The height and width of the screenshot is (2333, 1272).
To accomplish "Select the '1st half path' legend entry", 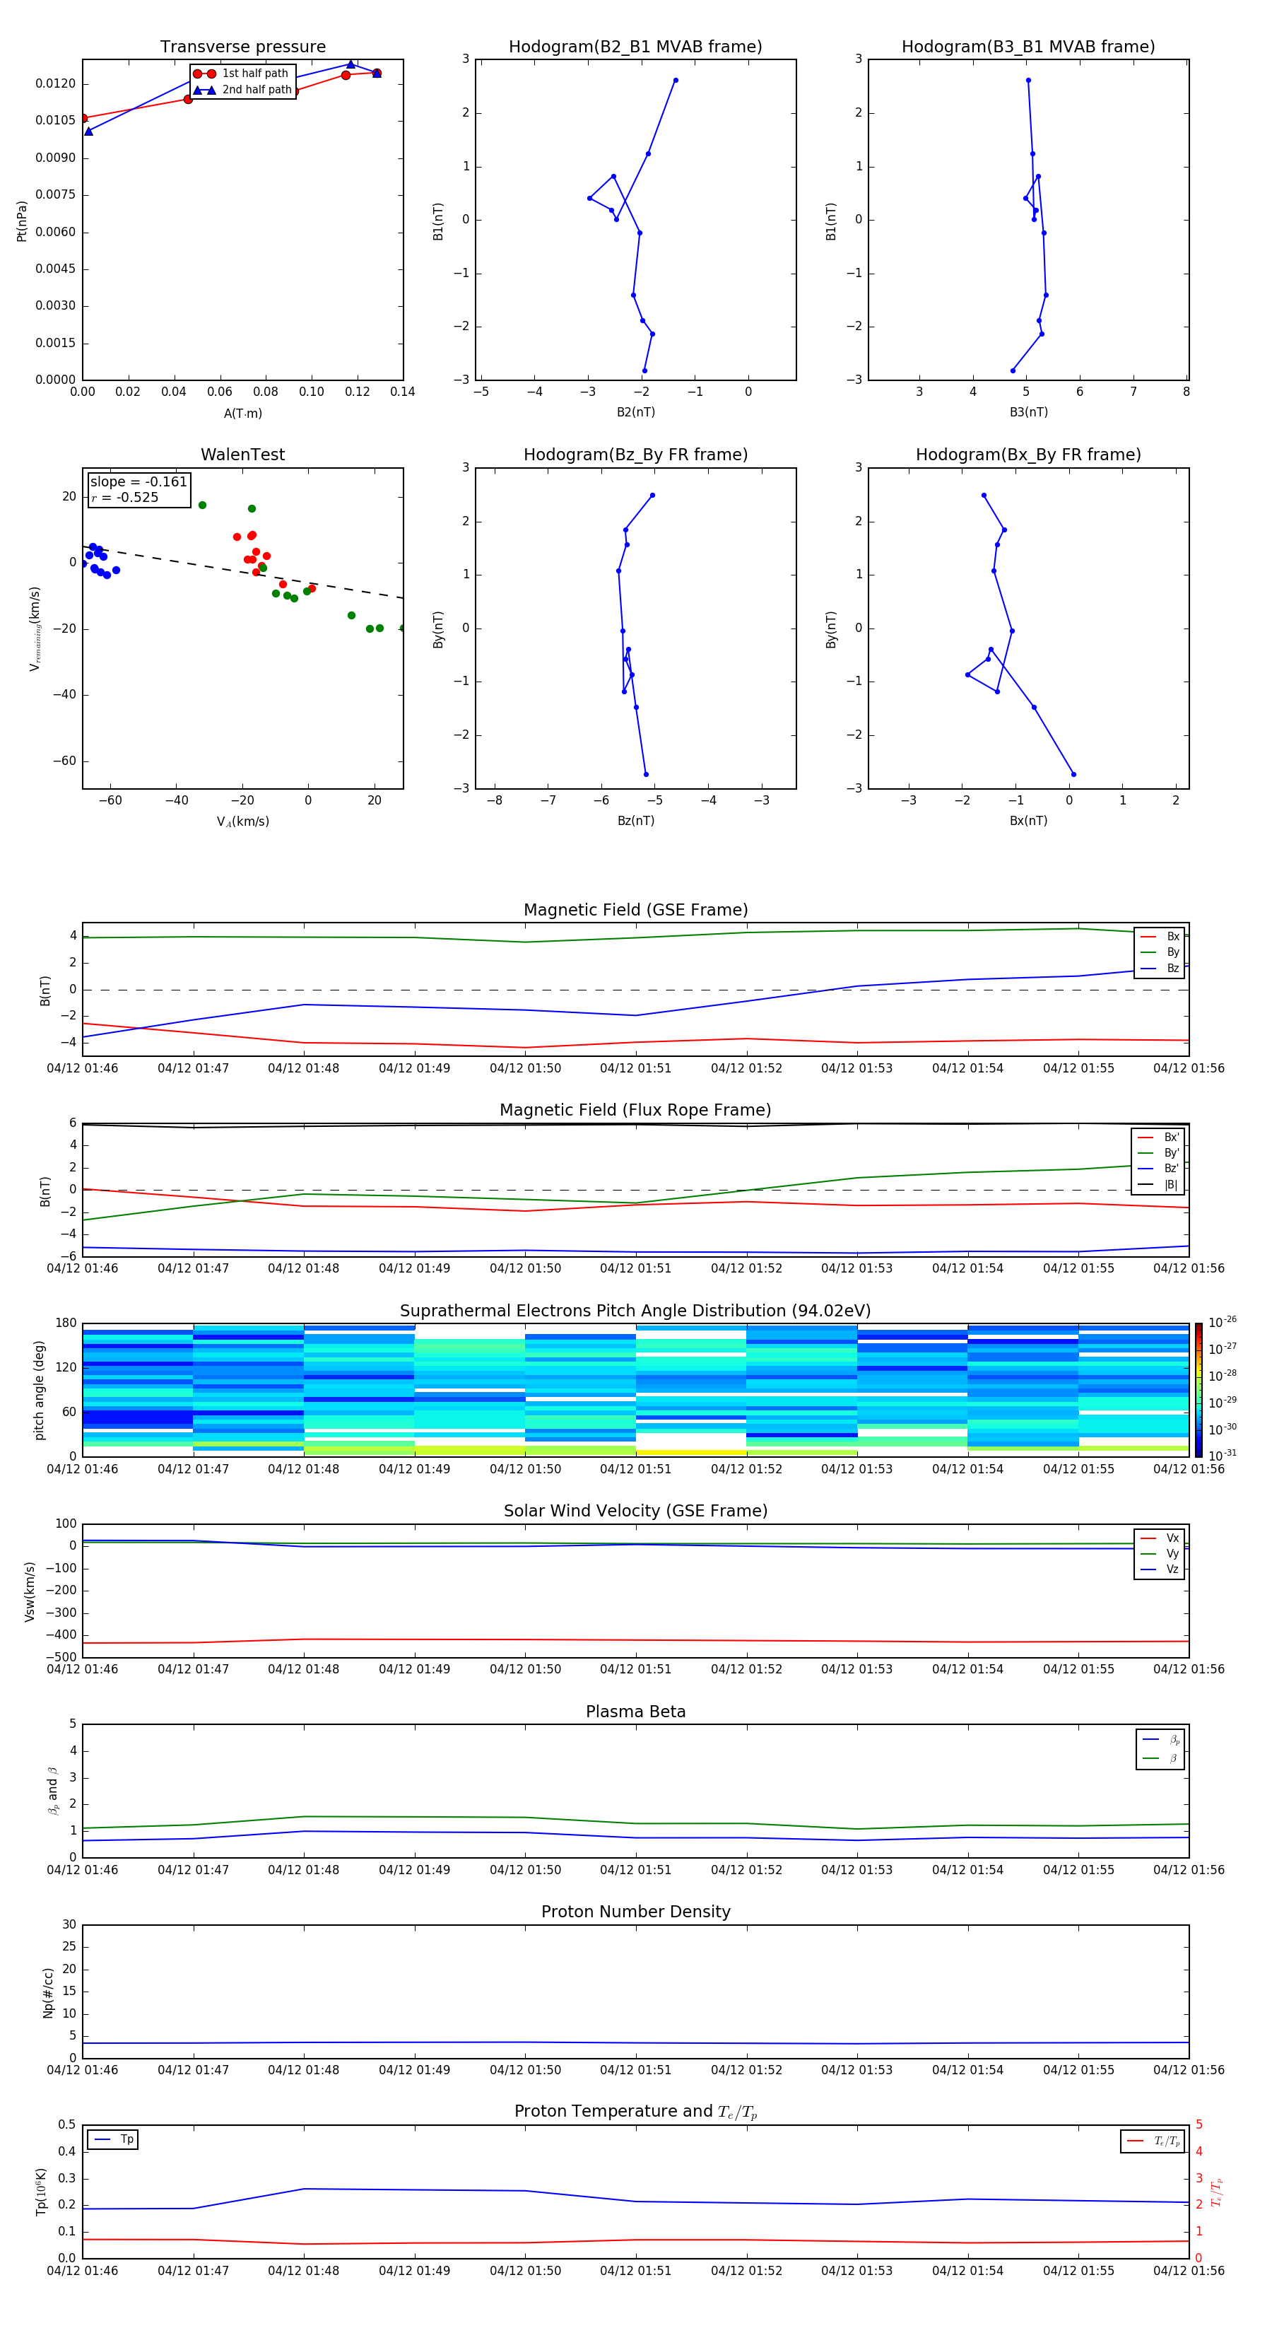I will [242, 74].
